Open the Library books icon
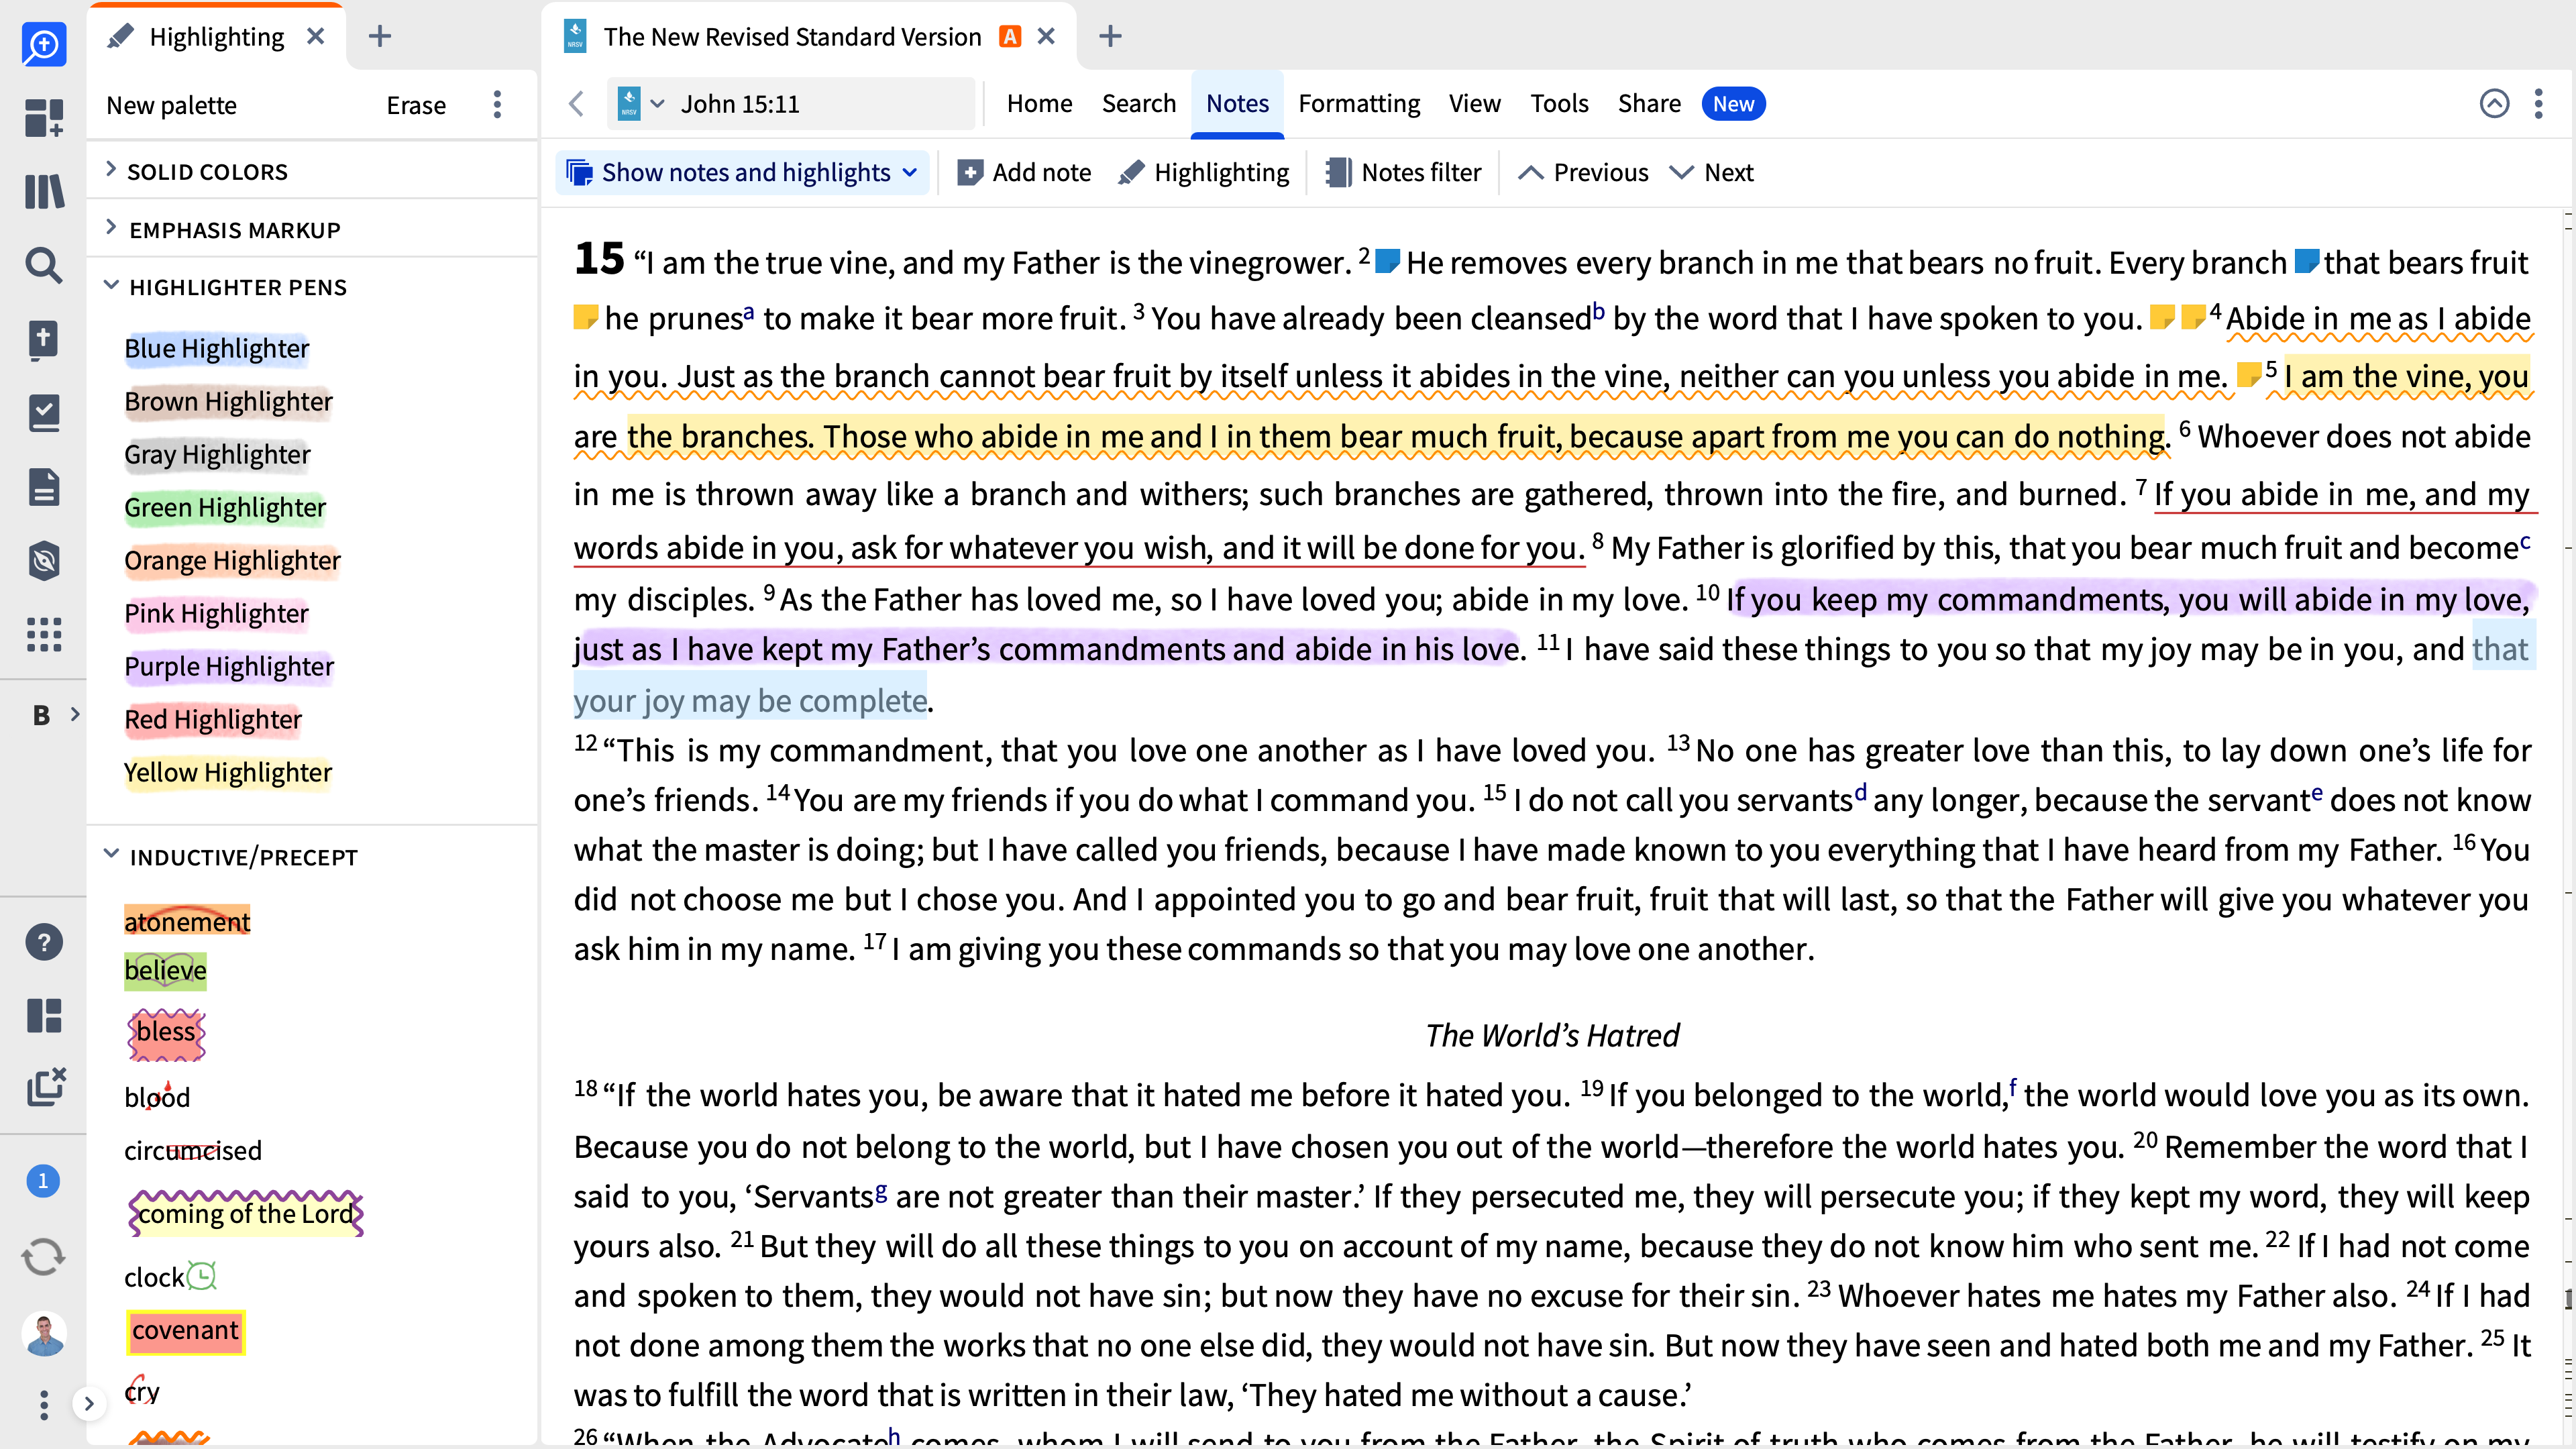This screenshot has height=1449, width=2576. pos(43,191)
